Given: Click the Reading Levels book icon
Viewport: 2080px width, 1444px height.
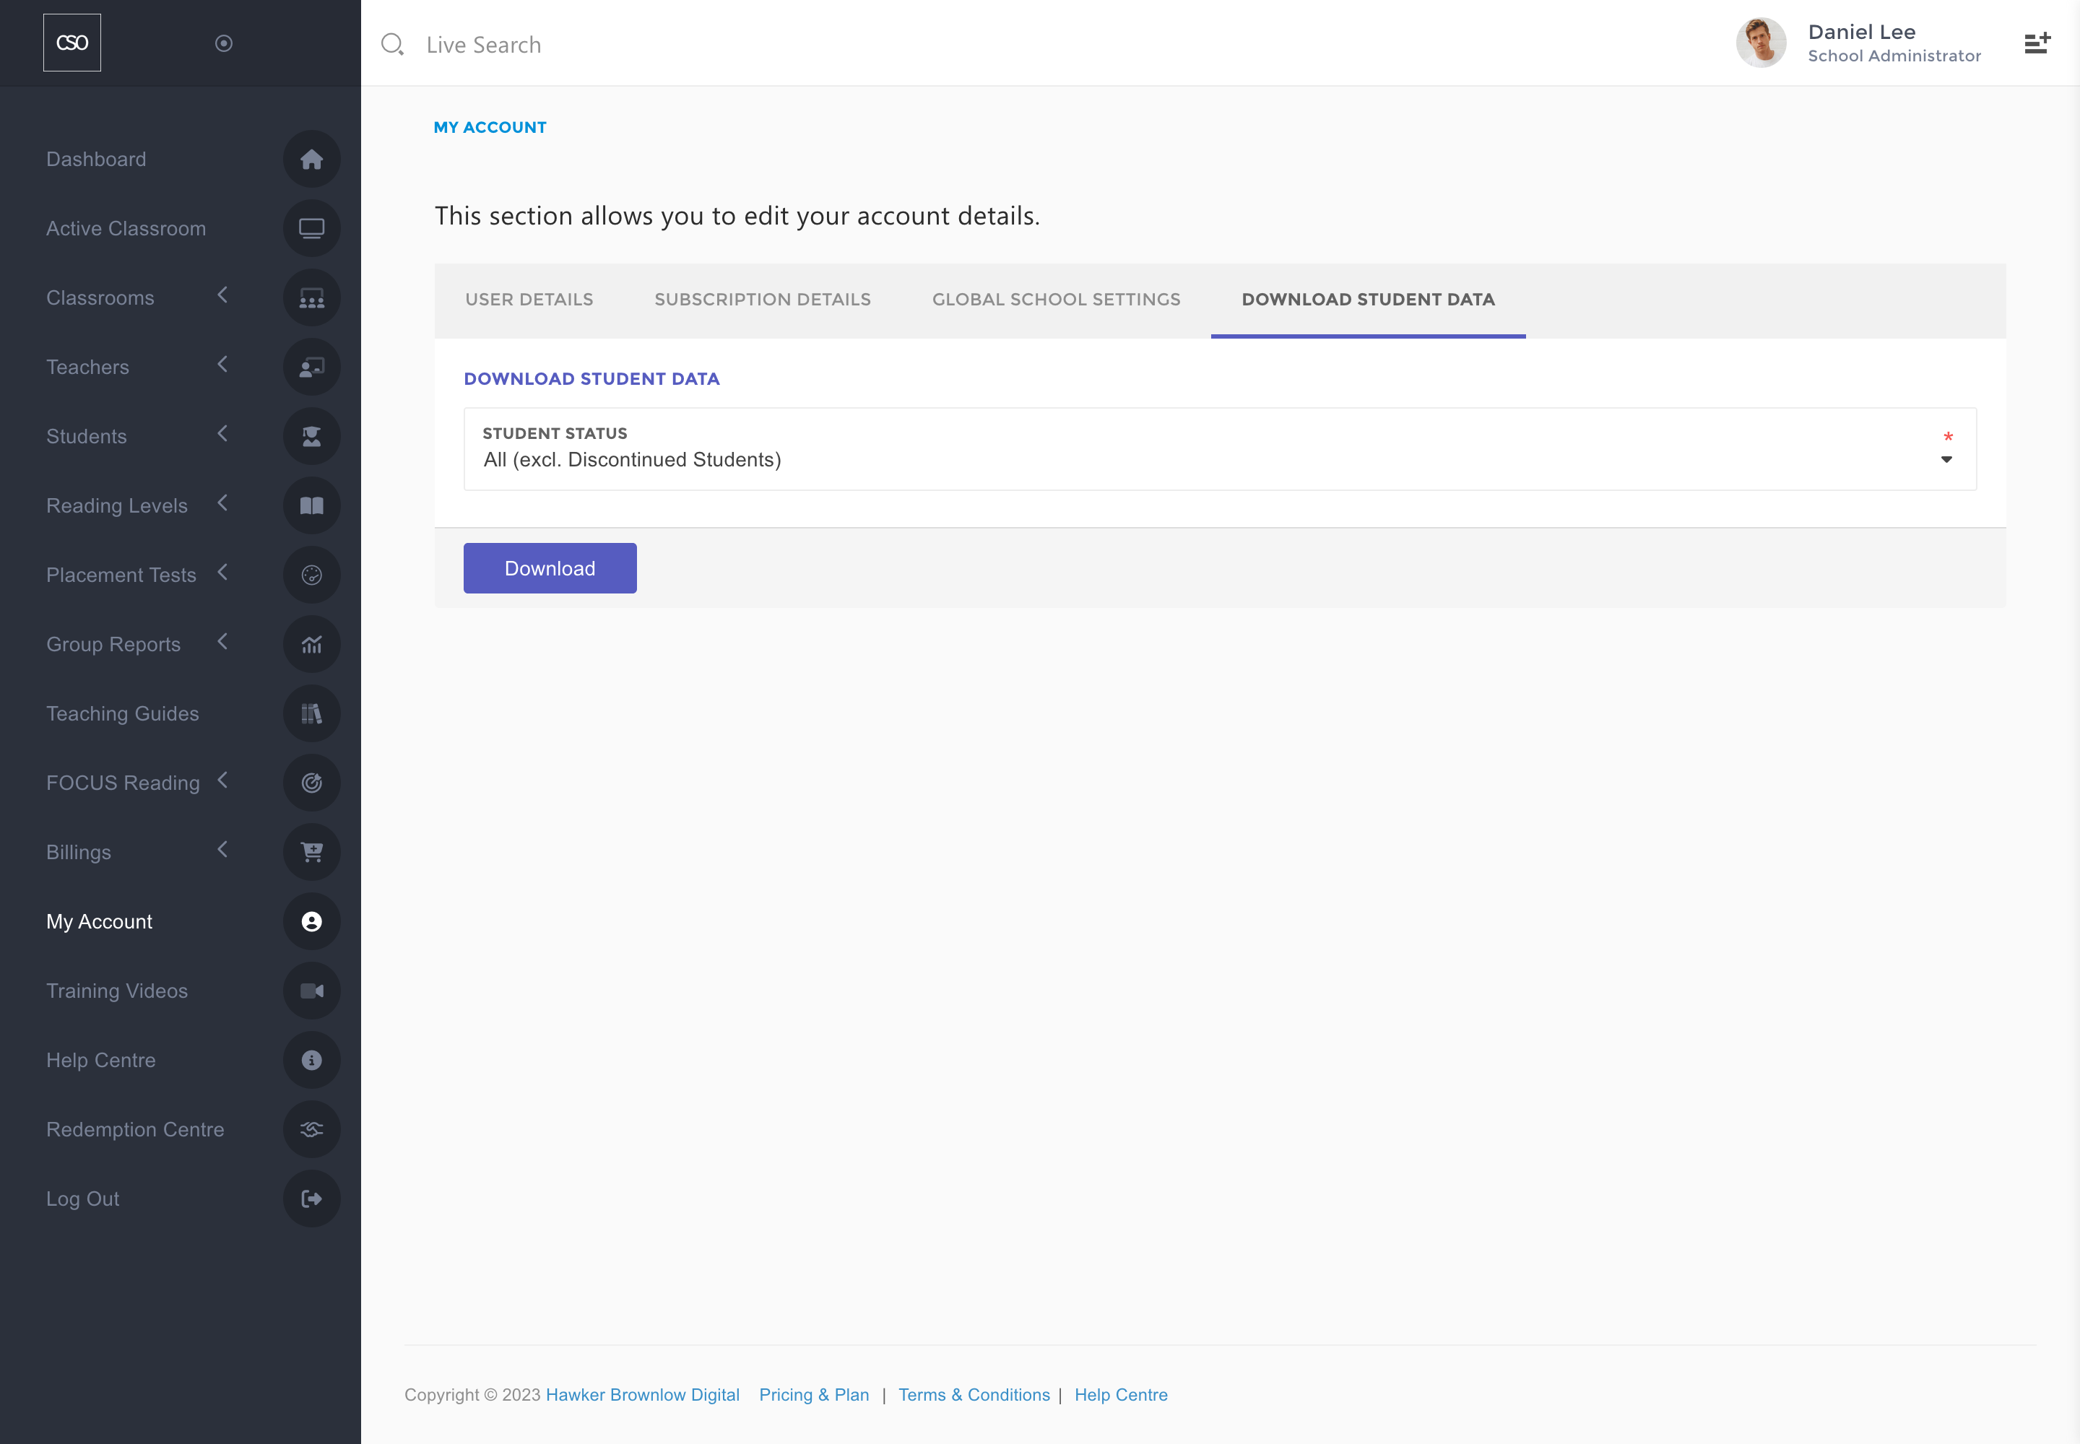Looking at the screenshot, I should pyautogui.click(x=311, y=506).
